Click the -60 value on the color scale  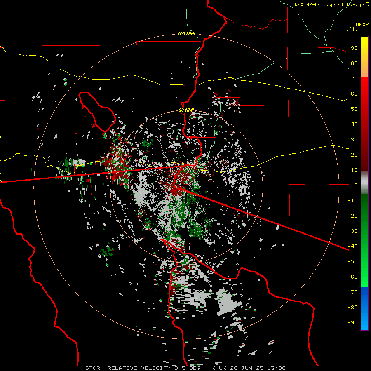(x=352, y=277)
